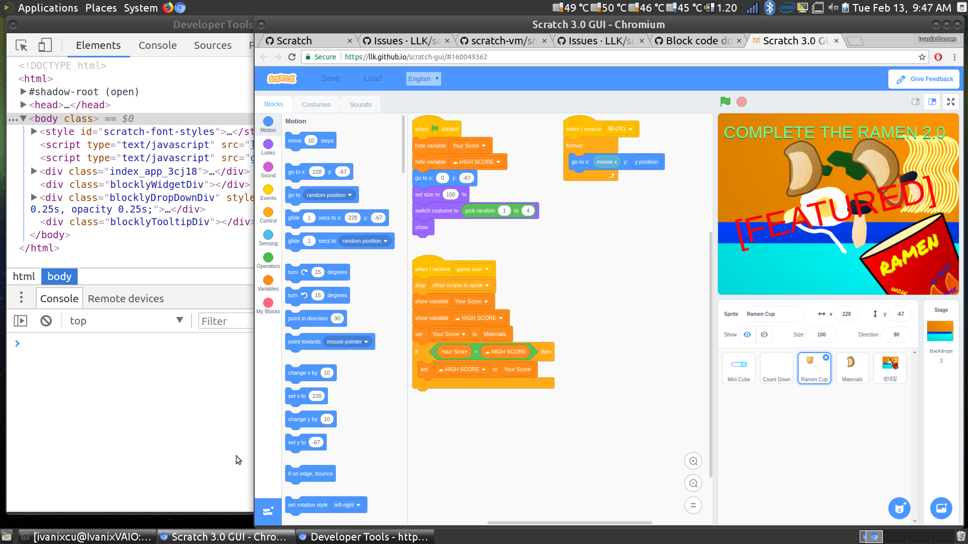The width and height of the screenshot is (968, 544).
Task: Click Save in the Scratch menu bar
Action: pos(330,79)
